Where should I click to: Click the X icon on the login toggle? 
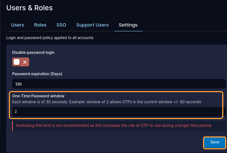click(25, 62)
